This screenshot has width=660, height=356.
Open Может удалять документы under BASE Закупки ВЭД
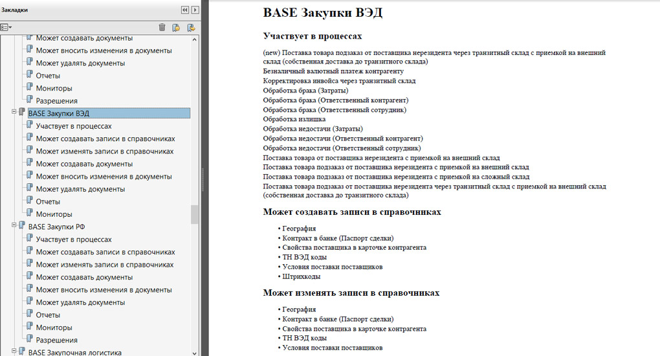point(80,189)
